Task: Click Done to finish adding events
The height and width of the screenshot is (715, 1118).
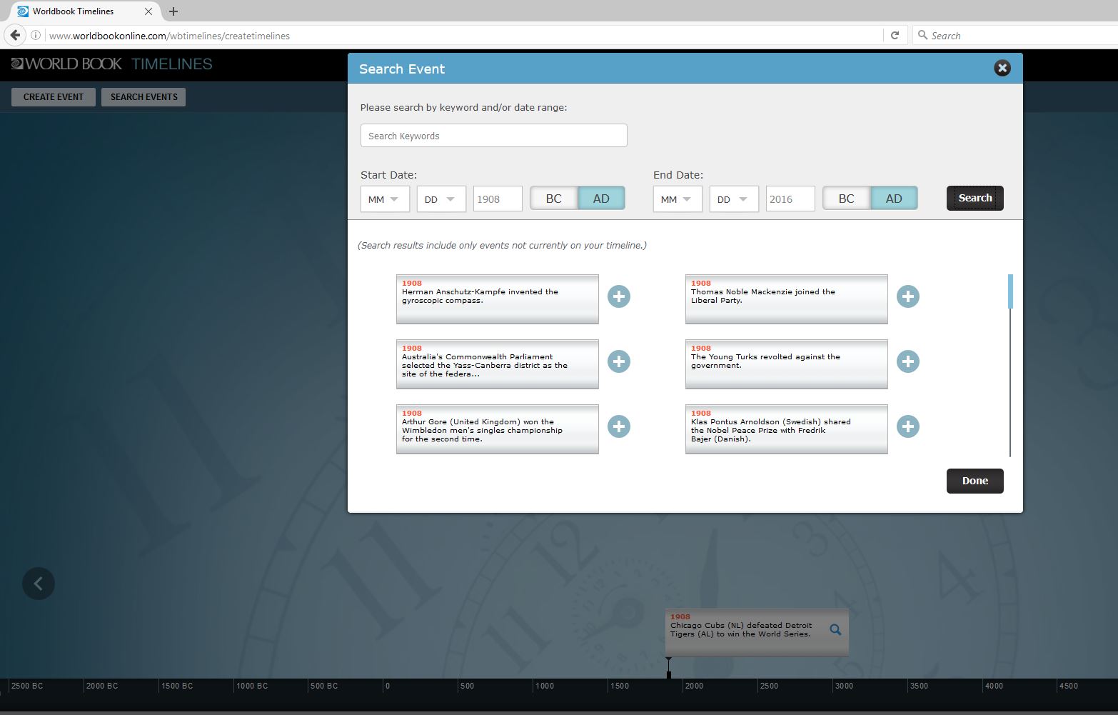Action: pos(975,481)
